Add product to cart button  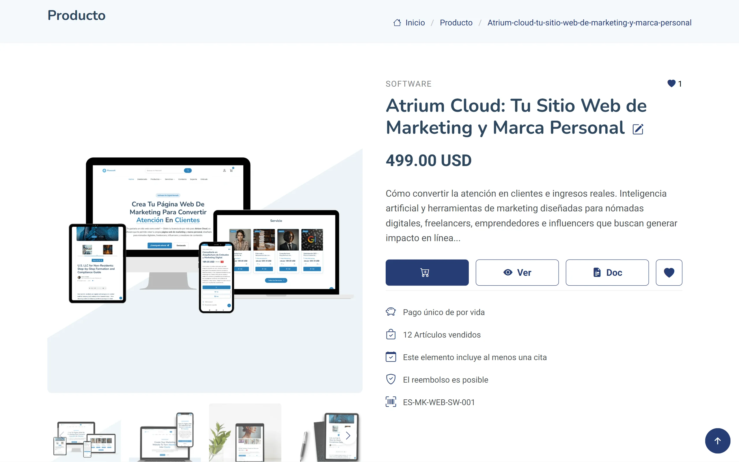tap(427, 273)
